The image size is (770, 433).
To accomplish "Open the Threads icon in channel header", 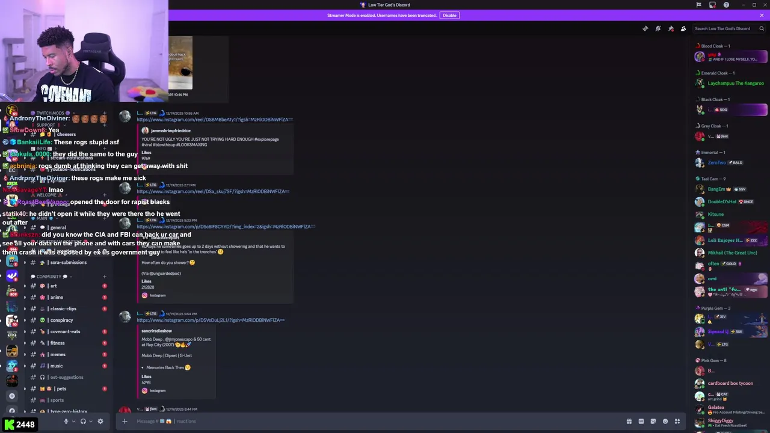I will pos(645,28).
